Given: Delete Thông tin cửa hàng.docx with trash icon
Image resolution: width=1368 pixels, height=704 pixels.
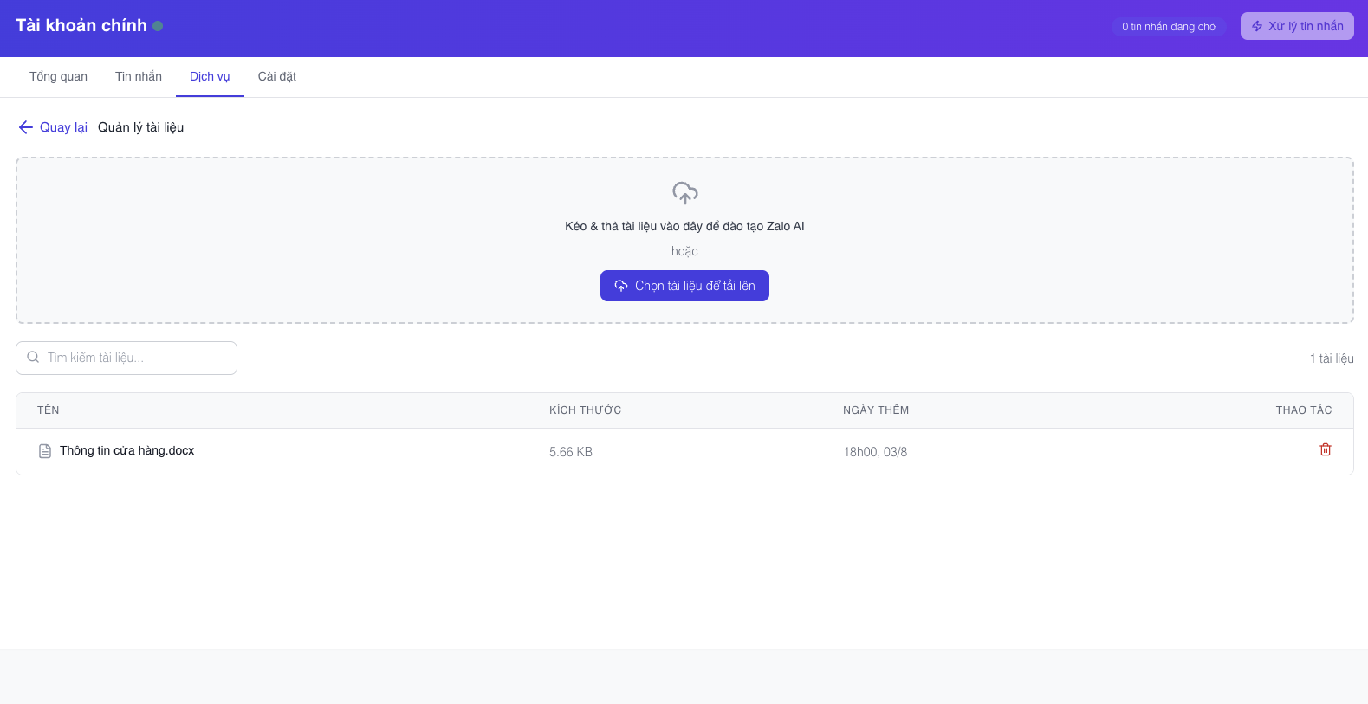Looking at the screenshot, I should point(1325,449).
